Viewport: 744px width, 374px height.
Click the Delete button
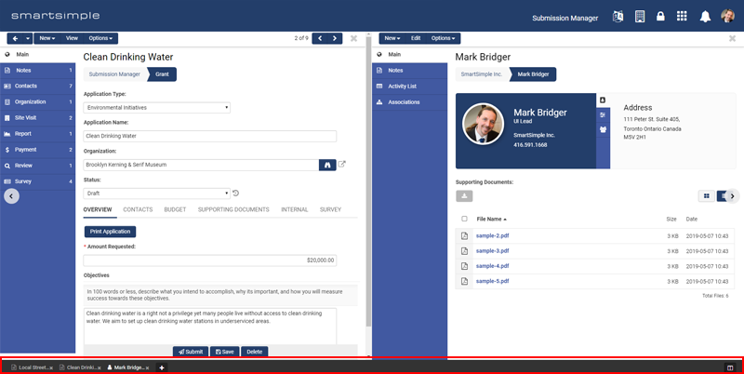coord(254,352)
